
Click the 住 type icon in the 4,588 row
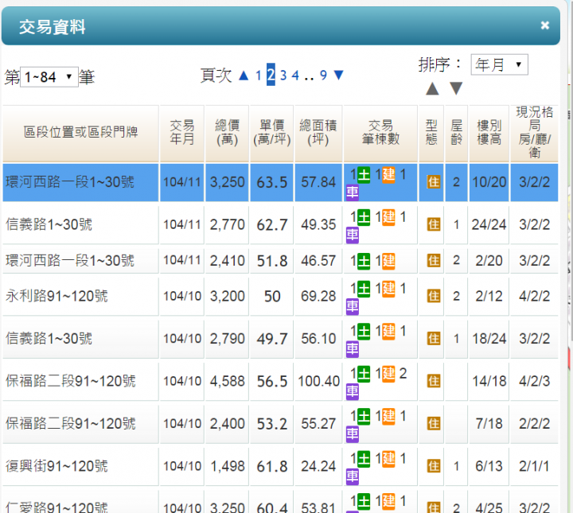point(434,381)
